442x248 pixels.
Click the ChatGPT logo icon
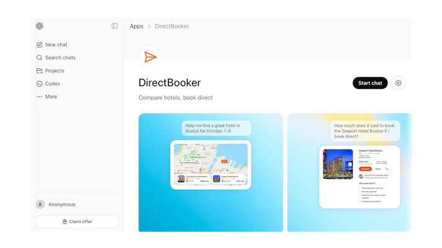pos(40,26)
